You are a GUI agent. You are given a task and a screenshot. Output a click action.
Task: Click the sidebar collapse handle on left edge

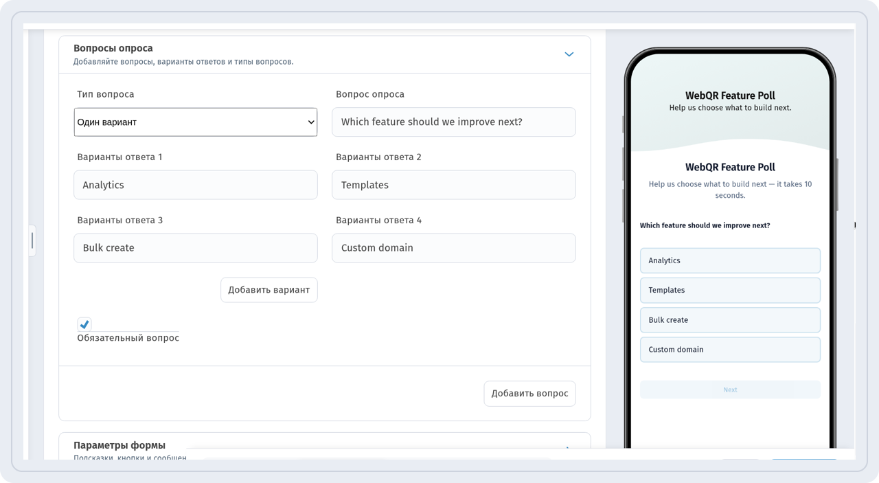click(32, 240)
